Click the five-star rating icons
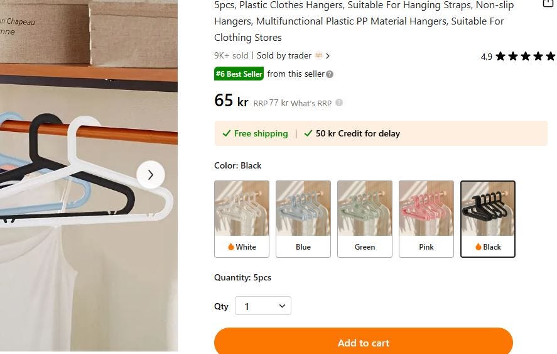557x354 pixels. click(525, 57)
